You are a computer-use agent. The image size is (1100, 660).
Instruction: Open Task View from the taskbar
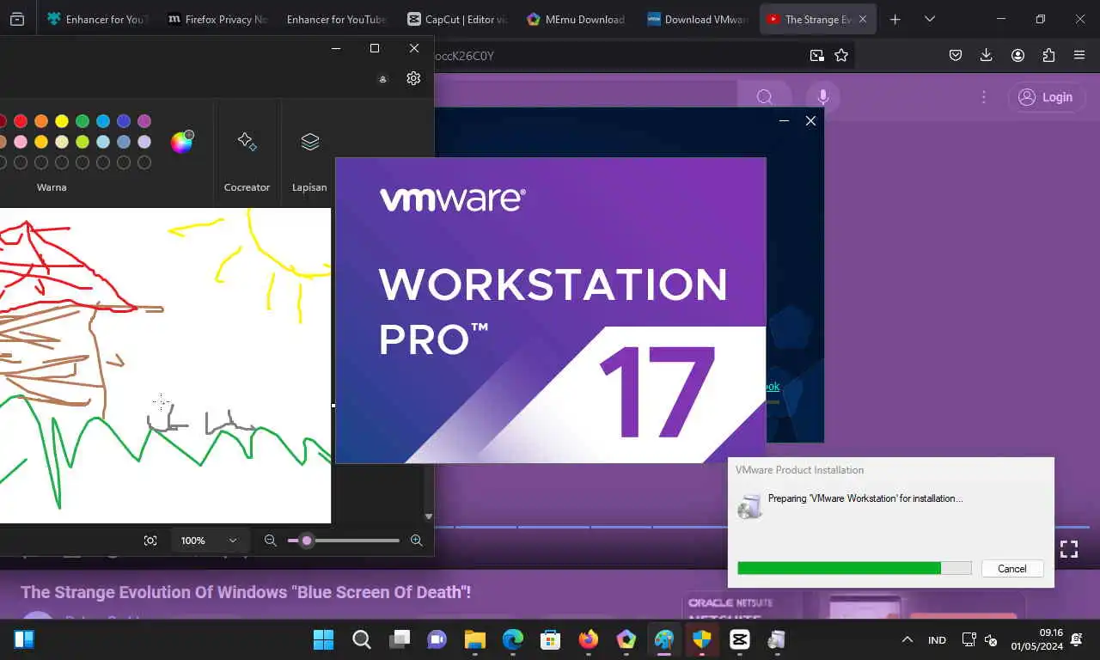(400, 639)
